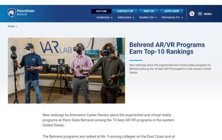Expand the Student Life plus sign
The image size is (222, 140).
point(156,17)
